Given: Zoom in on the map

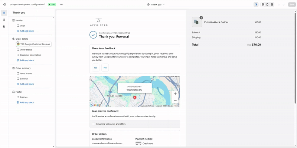Looking at the screenshot, I should coord(175,94).
